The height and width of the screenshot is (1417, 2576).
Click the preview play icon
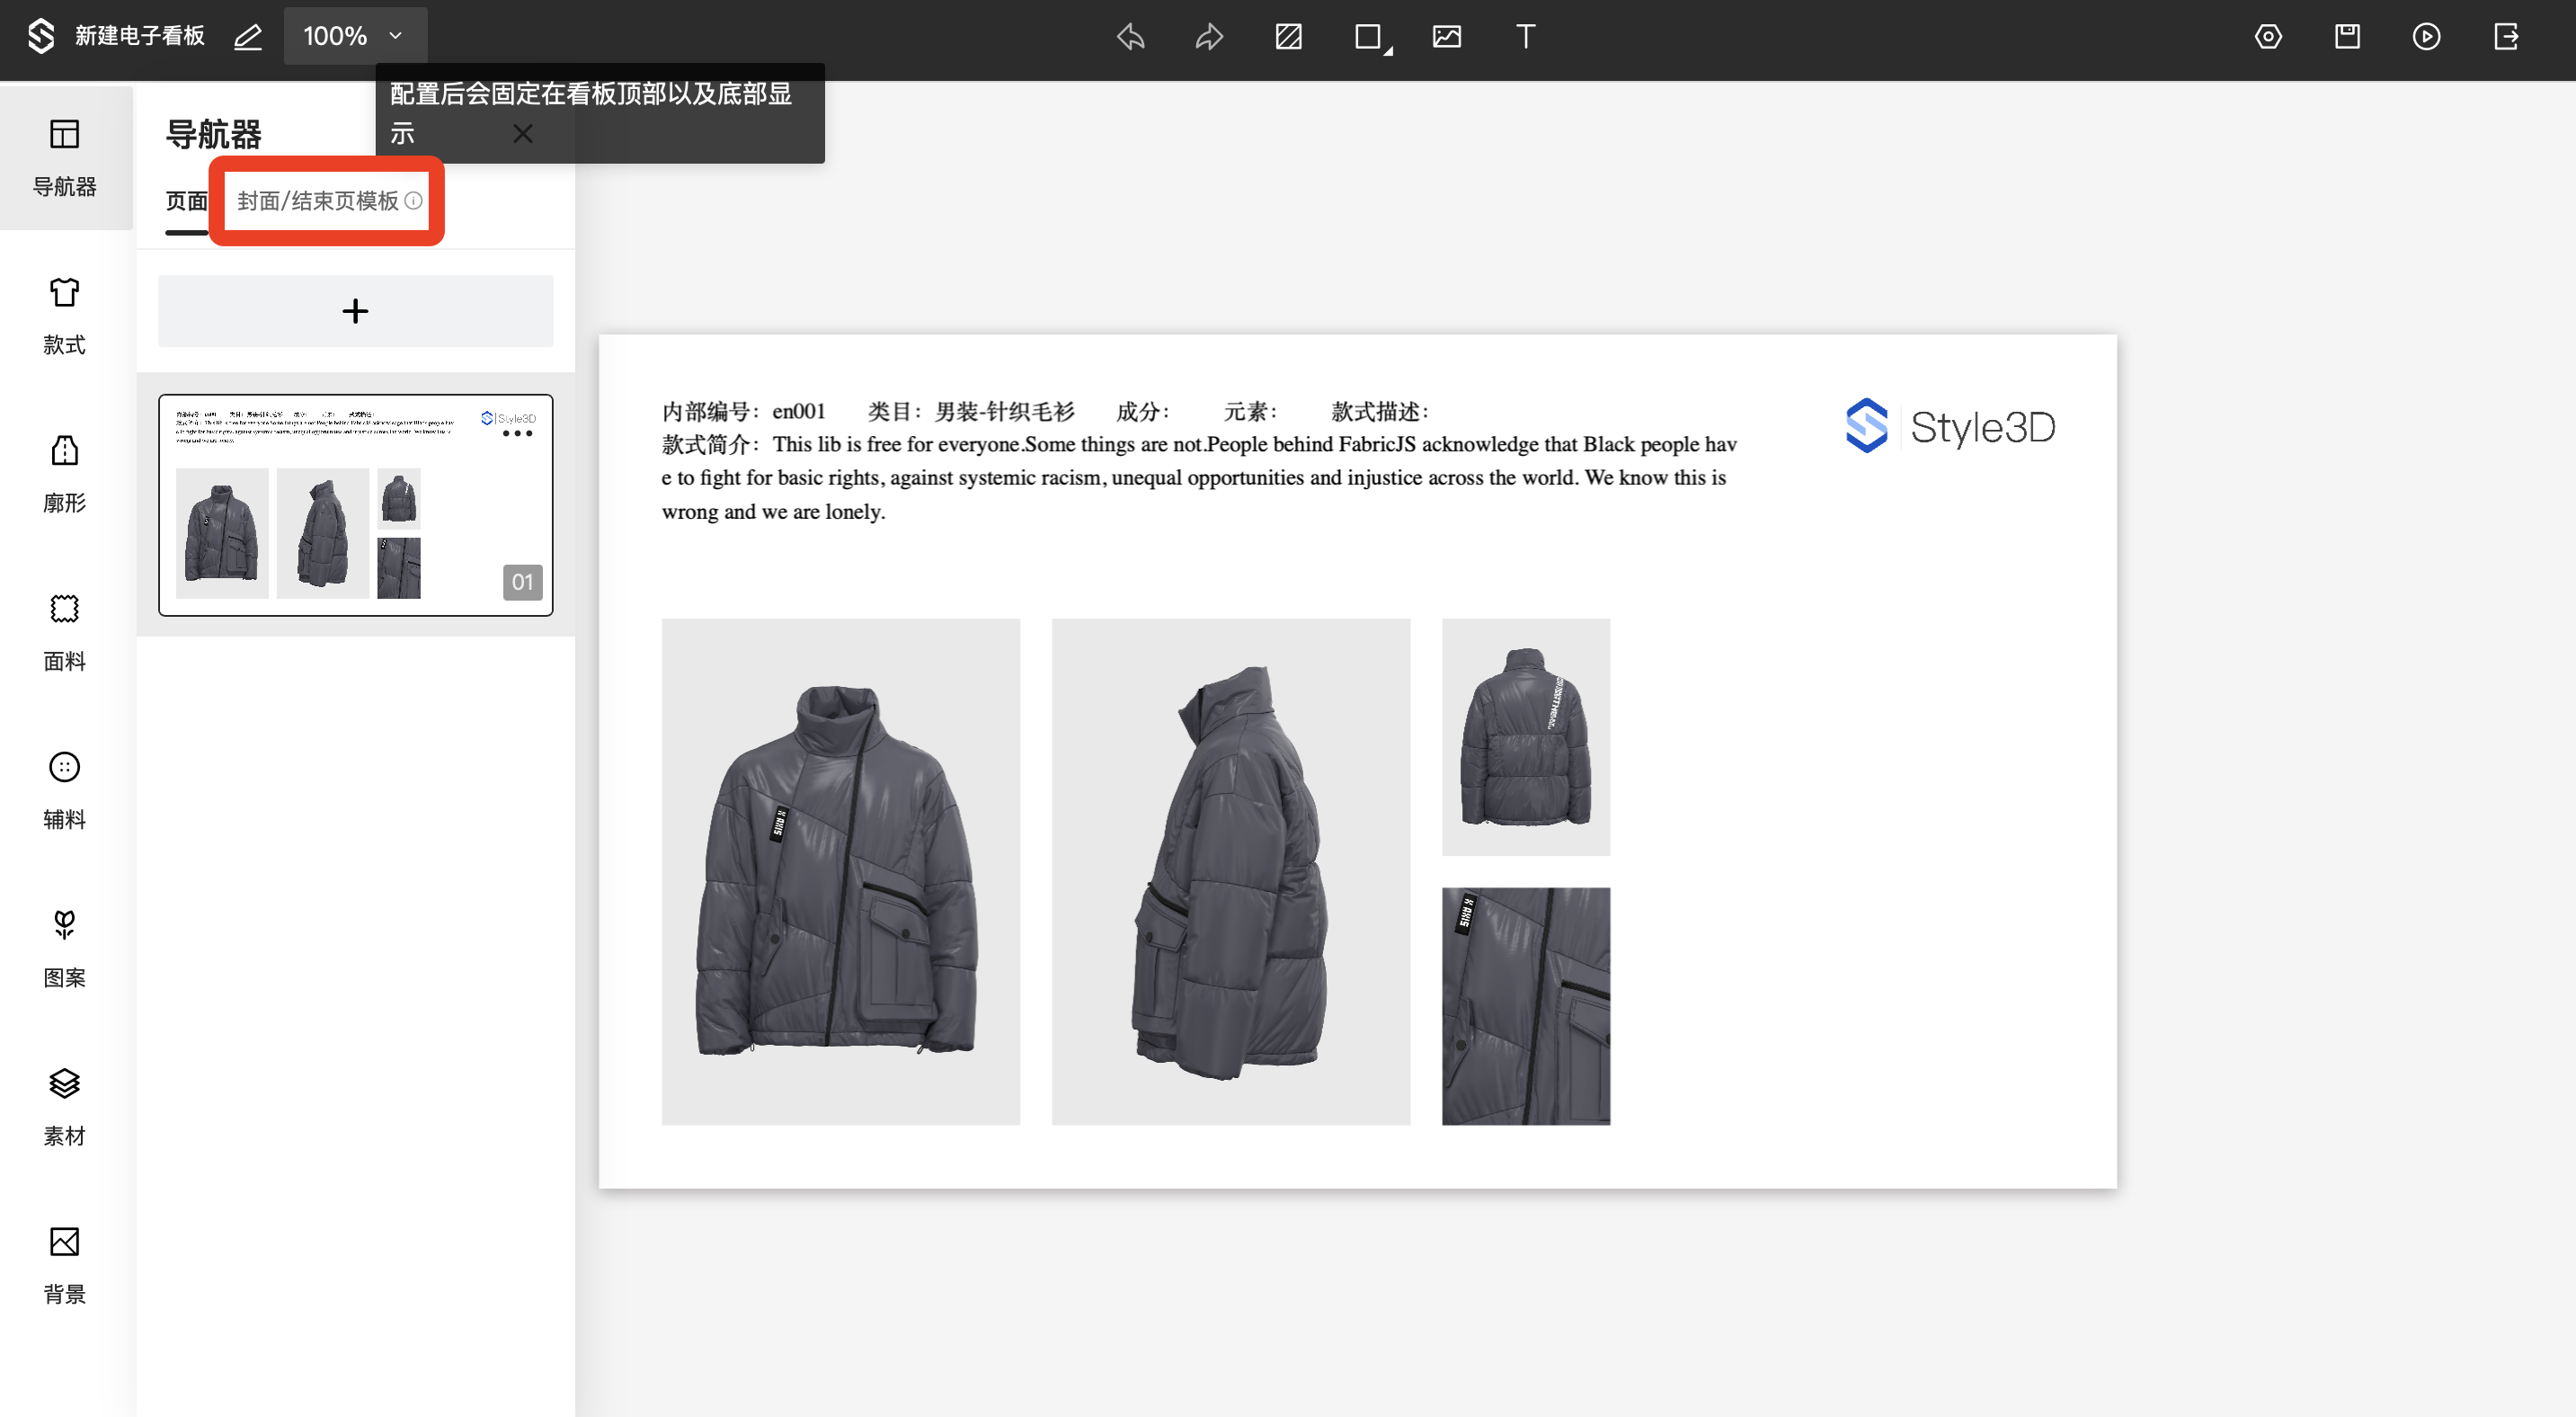point(2426,37)
